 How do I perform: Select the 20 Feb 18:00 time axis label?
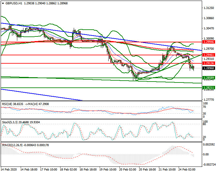point(147,169)
